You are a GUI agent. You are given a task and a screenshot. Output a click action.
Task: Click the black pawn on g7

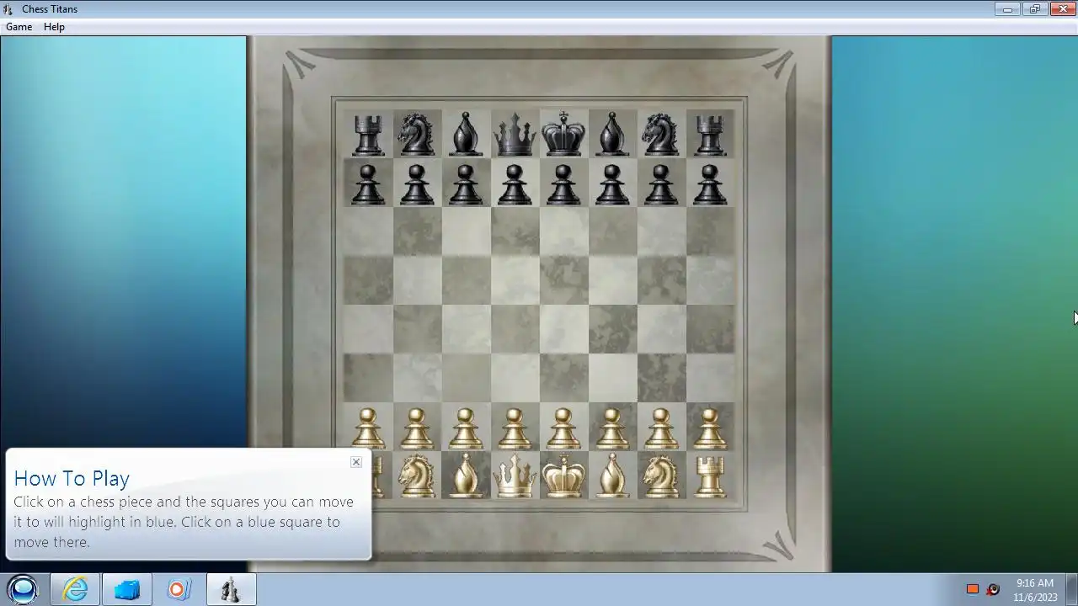(661, 184)
